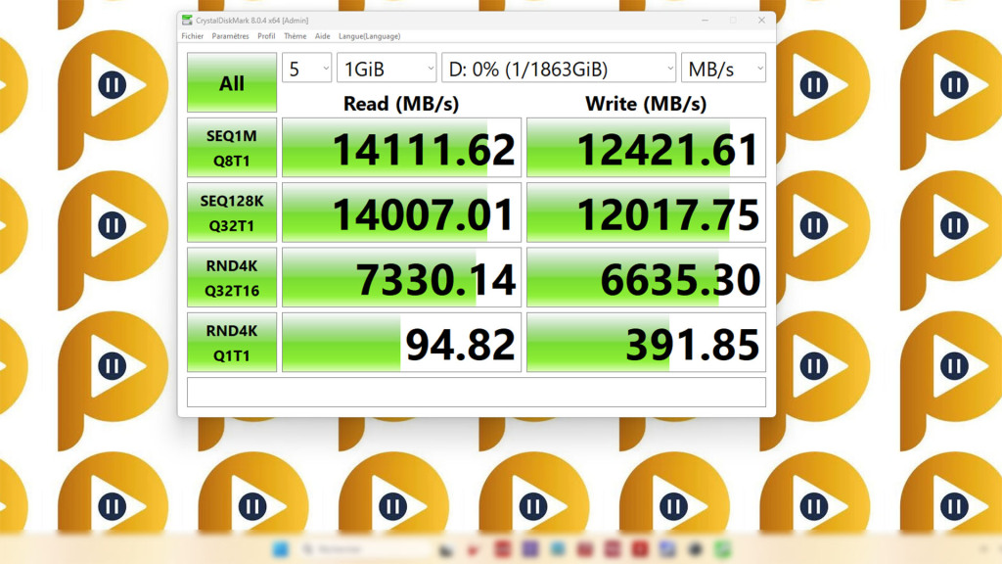
Task: Click the SEQ1M read result 14111.62
Action: (401, 148)
